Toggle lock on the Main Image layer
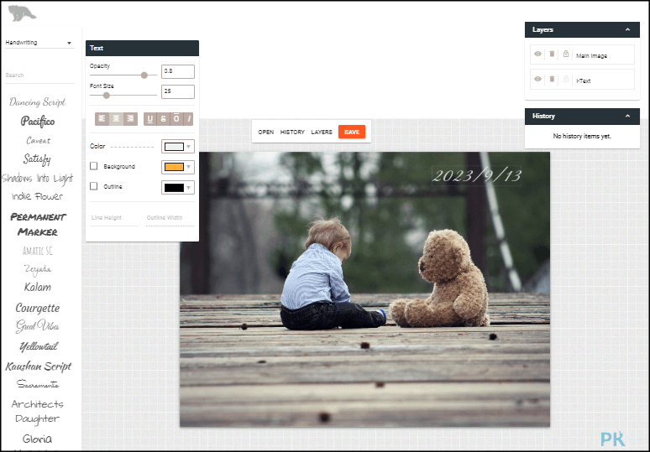 pos(566,54)
